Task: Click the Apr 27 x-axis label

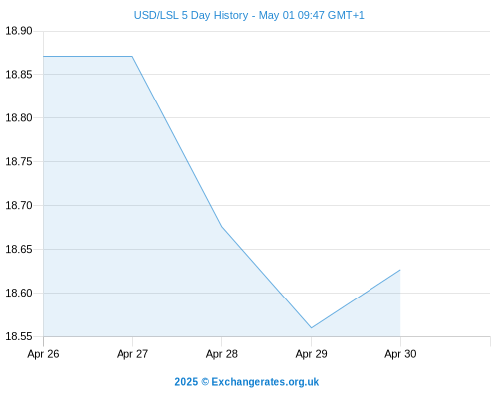Action: pyautogui.click(x=132, y=354)
